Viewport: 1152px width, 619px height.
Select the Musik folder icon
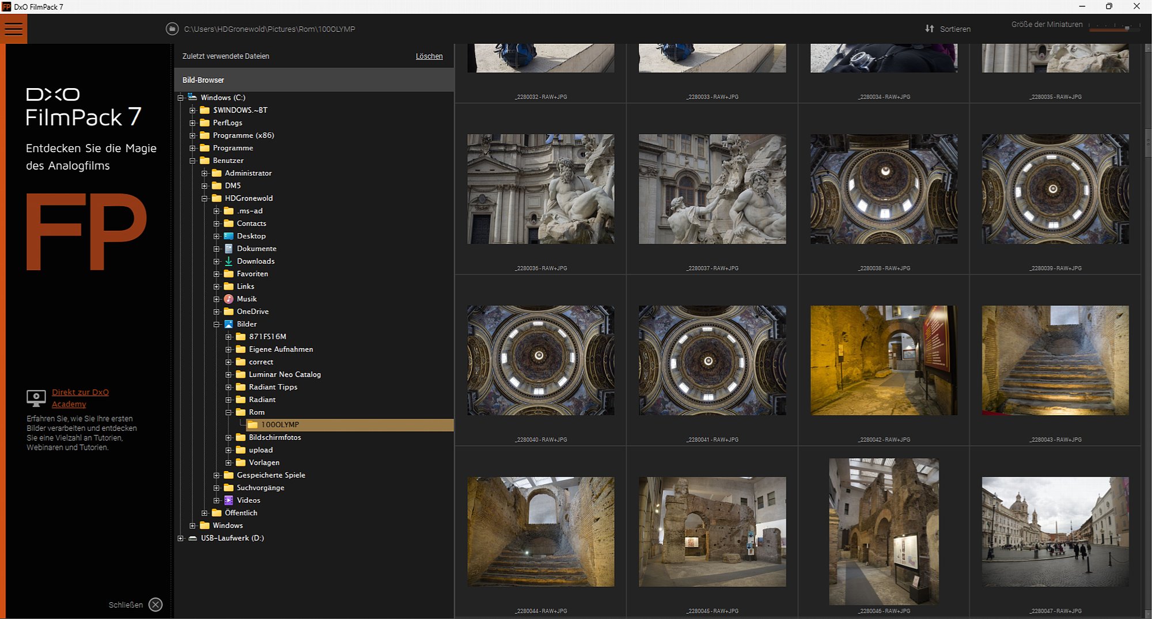tap(229, 299)
